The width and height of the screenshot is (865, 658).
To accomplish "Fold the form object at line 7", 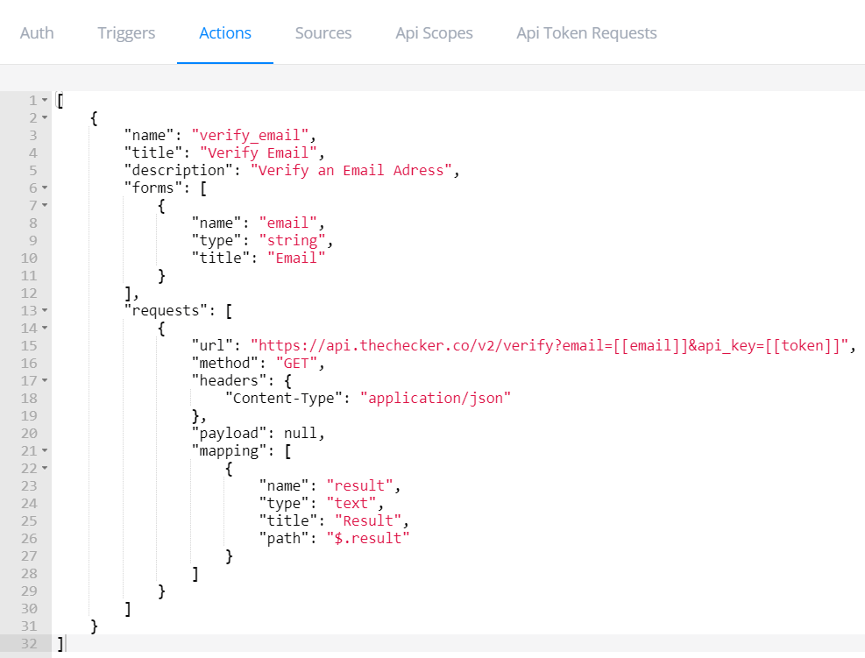I will point(45,205).
